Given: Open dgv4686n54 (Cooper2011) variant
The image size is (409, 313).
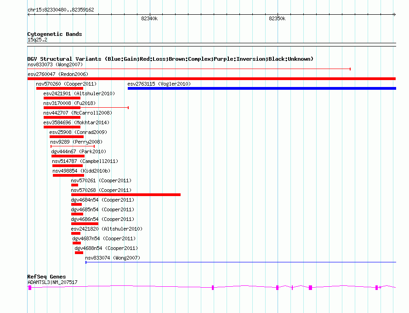Looking at the screenshot, I should click(102, 219).
